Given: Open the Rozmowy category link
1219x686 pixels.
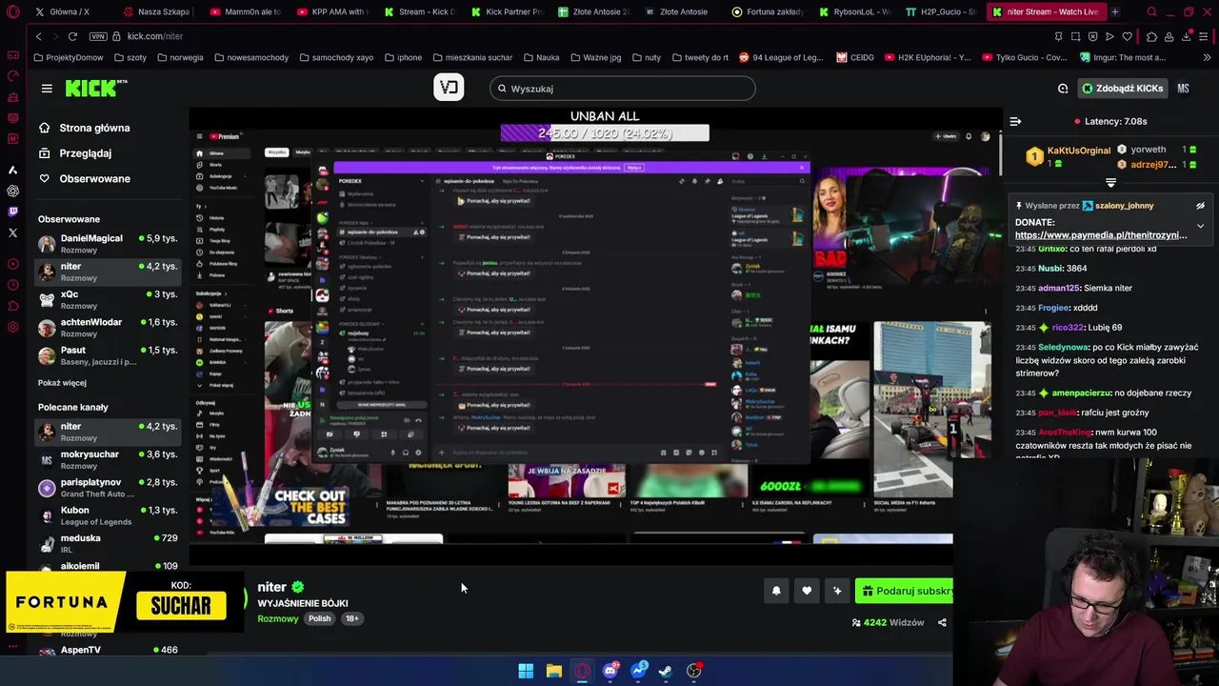Looking at the screenshot, I should pyautogui.click(x=278, y=618).
